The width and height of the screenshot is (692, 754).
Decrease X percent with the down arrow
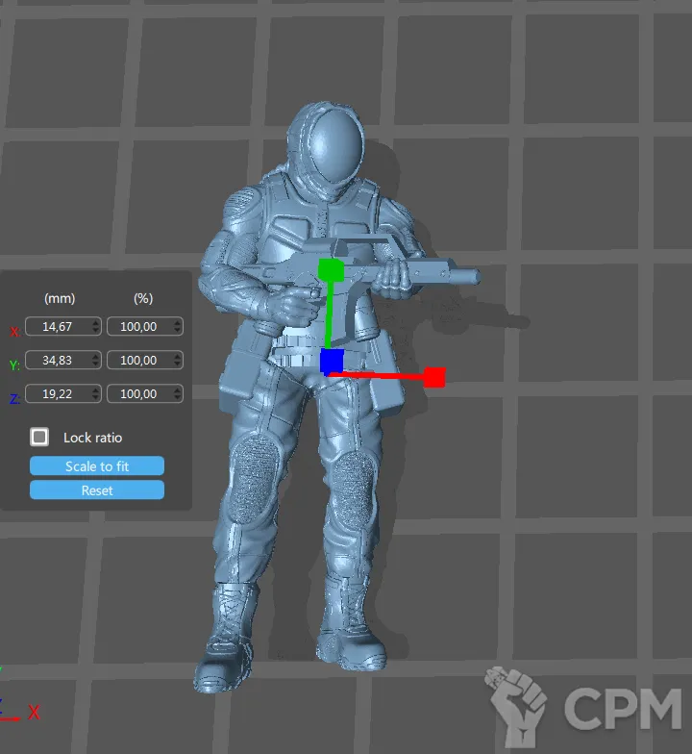176,331
